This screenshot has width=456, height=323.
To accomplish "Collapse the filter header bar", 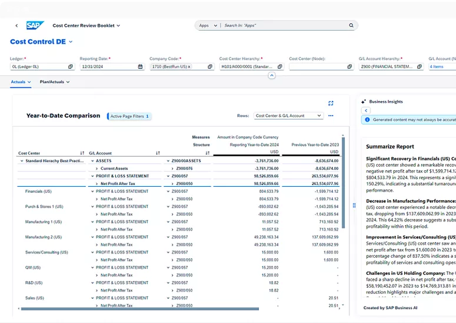I will point(271,76).
